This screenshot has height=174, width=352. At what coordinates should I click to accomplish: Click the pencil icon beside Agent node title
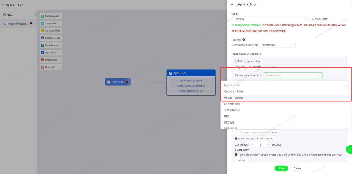(255, 5)
